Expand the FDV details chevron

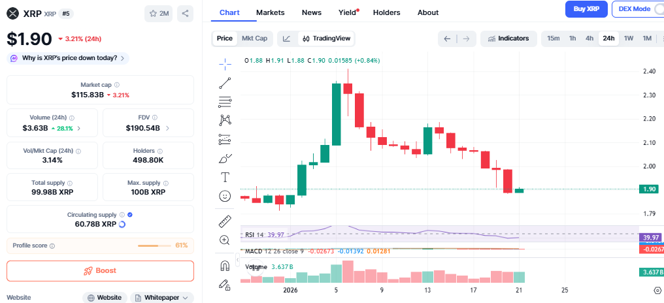tap(168, 128)
